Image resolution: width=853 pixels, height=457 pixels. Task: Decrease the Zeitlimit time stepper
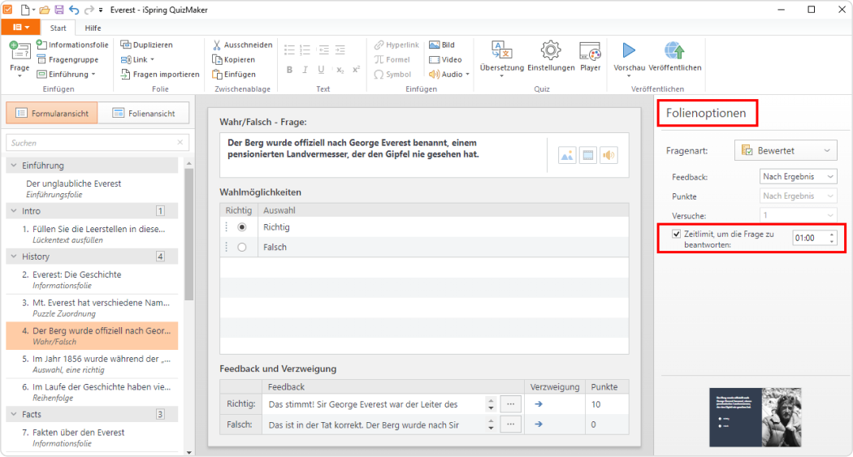point(832,241)
